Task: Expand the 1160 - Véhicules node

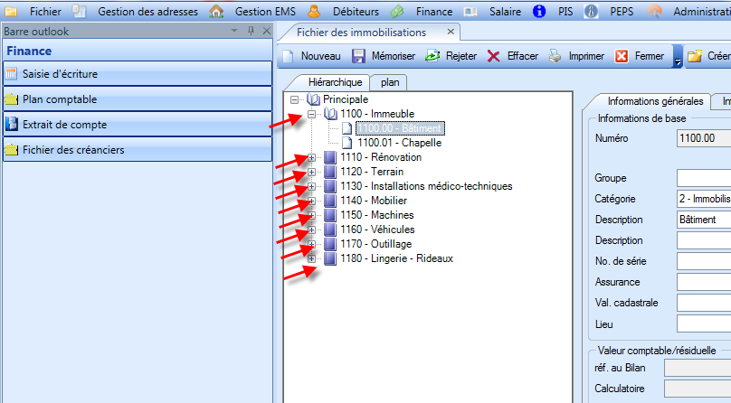Action: (x=311, y=230)
